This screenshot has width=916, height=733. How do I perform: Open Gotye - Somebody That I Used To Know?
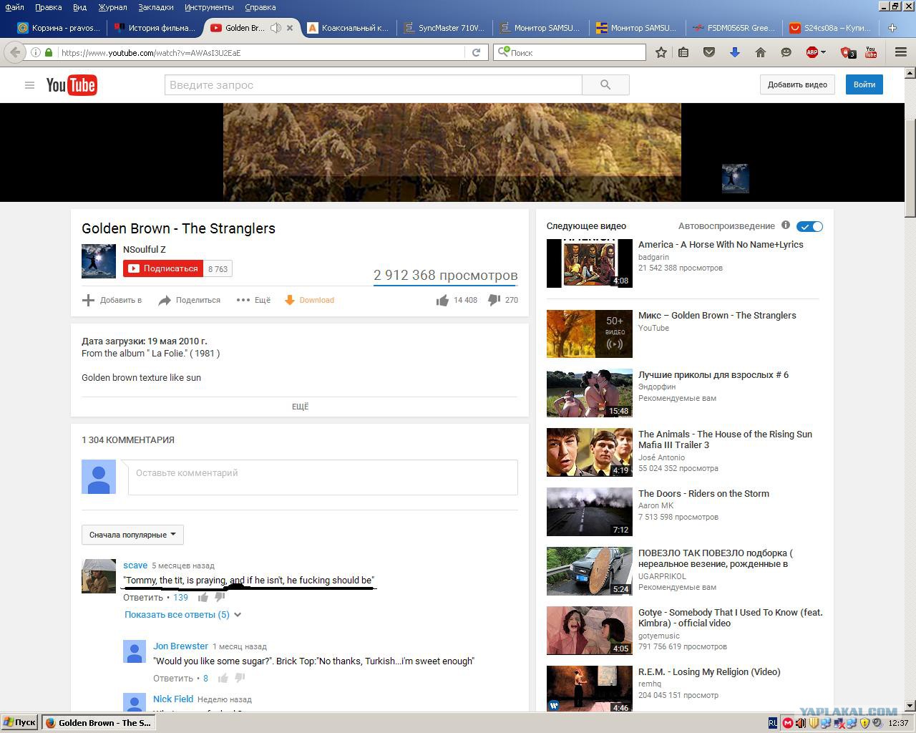(731, 617)
